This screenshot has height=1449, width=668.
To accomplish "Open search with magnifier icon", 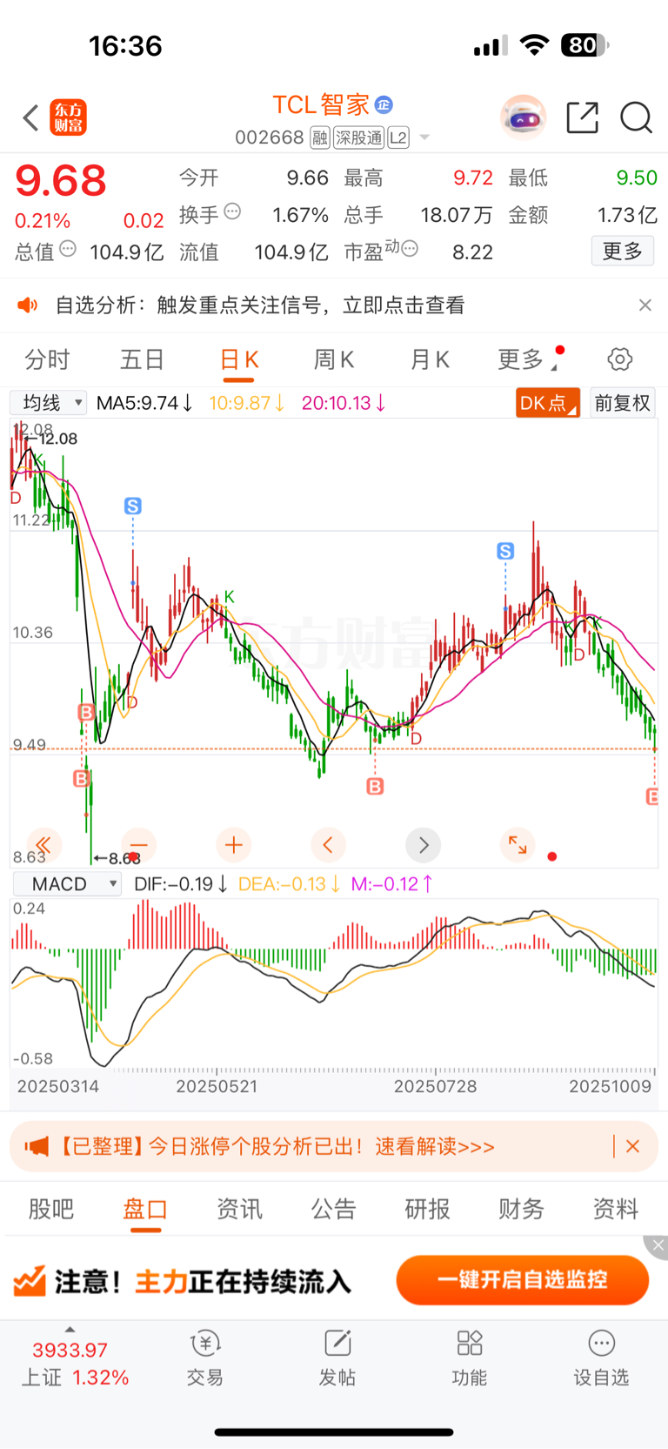I will click(636, 117).
